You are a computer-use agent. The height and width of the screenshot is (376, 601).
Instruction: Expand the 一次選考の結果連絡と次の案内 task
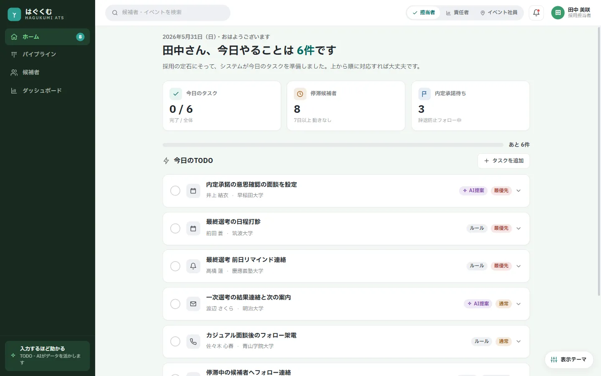(518, 304)
